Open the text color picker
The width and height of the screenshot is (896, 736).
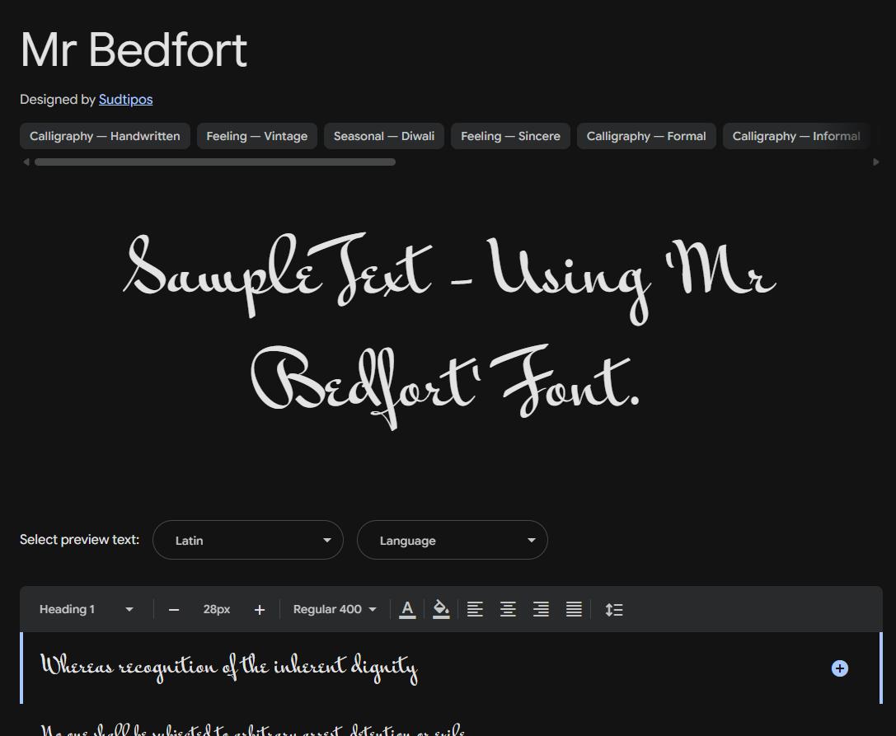(x=407, y=610)
